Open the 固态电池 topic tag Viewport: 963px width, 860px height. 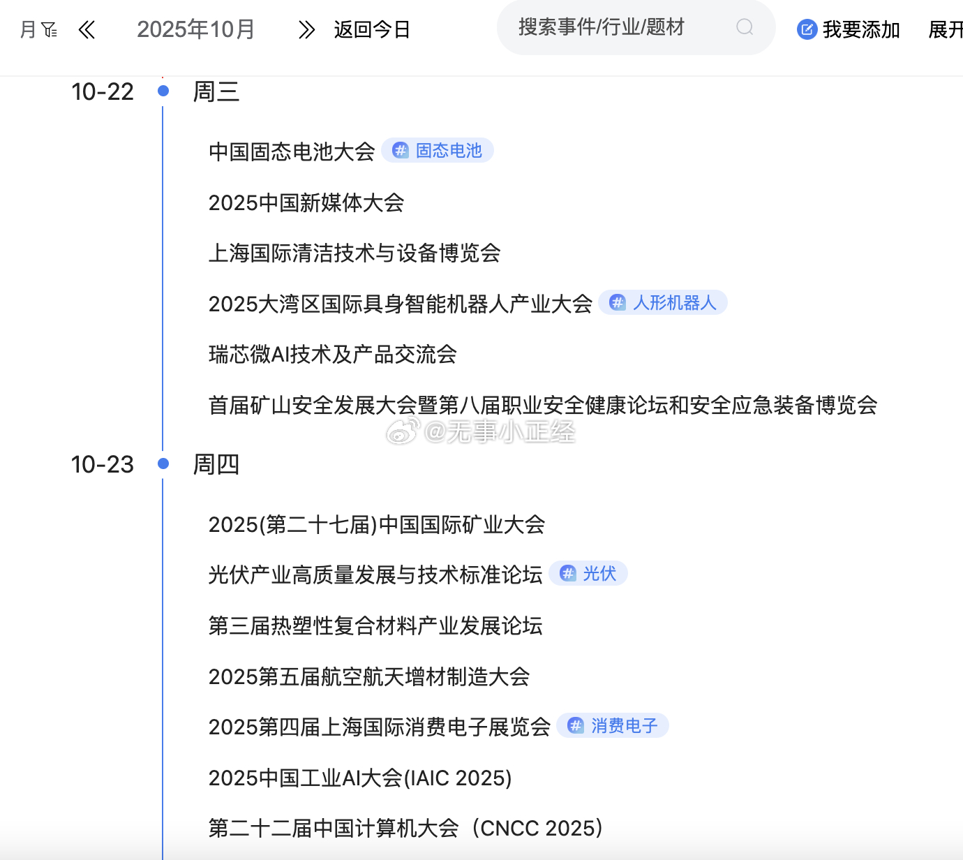(x=438, y=150)
